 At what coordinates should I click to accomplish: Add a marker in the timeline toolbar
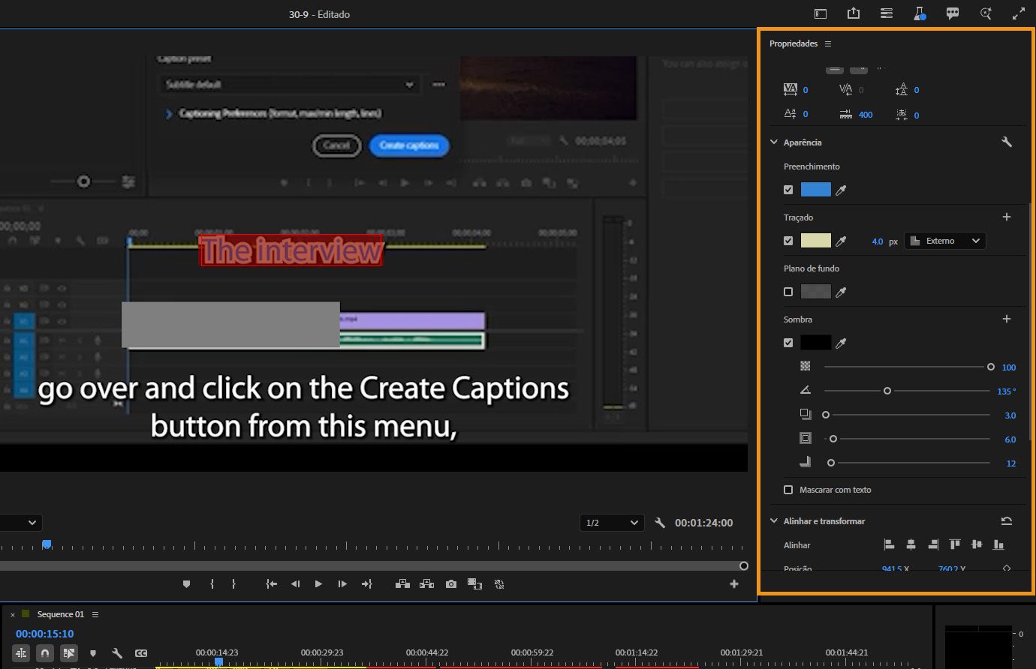93,653
